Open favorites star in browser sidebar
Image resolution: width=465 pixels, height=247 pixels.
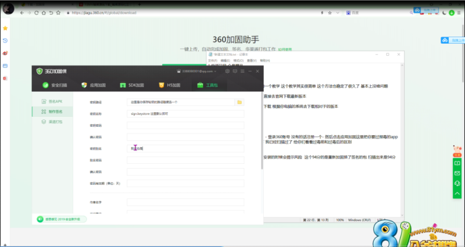5,28
